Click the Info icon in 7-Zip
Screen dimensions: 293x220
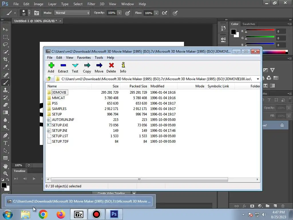[x=123, y=68]
